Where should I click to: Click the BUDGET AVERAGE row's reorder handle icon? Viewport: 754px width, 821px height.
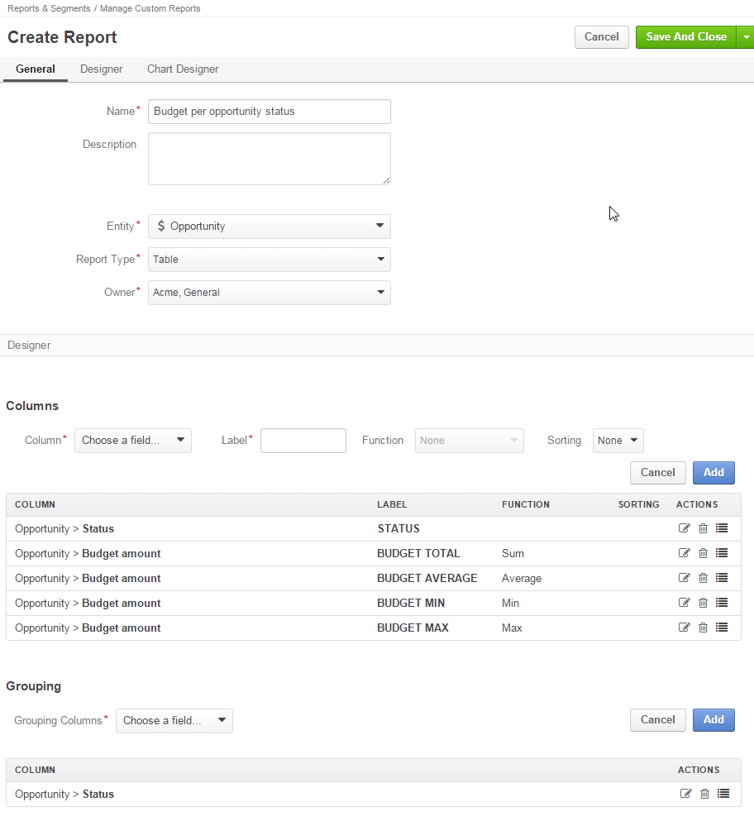pyautogui.click(x=722, y=578)
